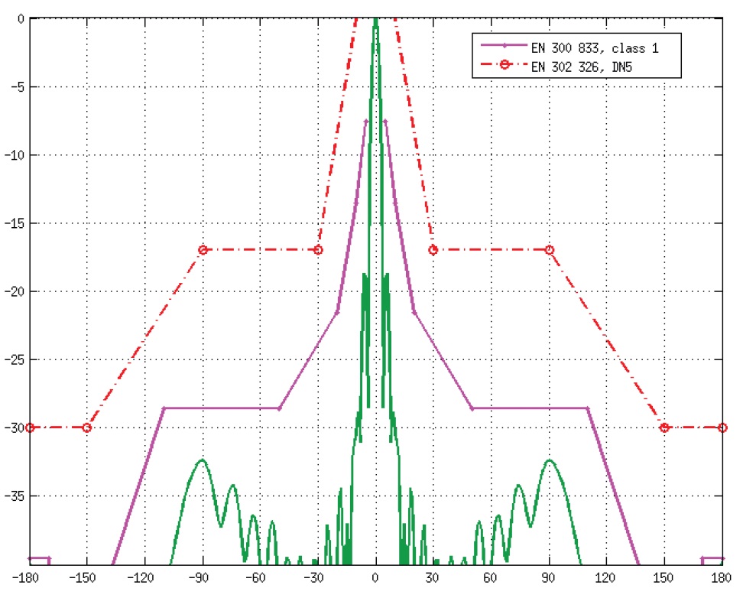Image resolution: width=743 pixels, height=598 pixels.
Task: Click y-axis label -5
Action: coord(16,87)
